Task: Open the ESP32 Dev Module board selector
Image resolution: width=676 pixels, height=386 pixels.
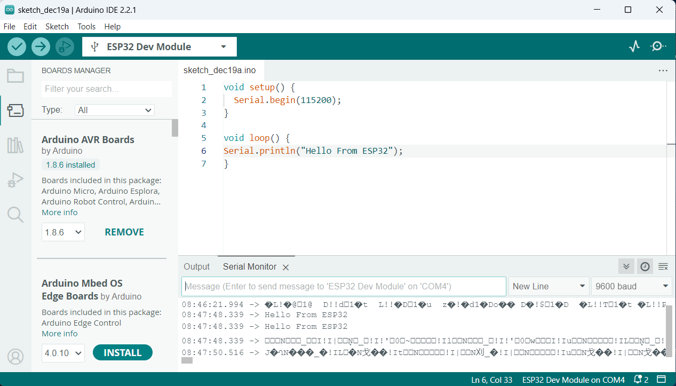Action: pos(160,46)
